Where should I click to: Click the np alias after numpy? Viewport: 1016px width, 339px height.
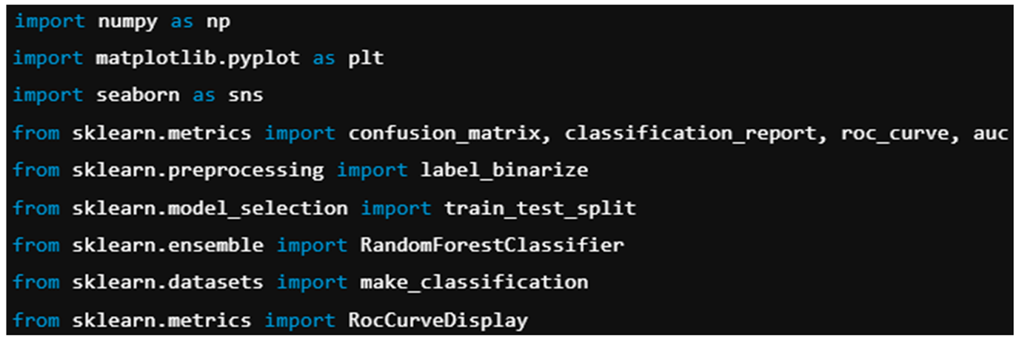click(x=218, y=21)
